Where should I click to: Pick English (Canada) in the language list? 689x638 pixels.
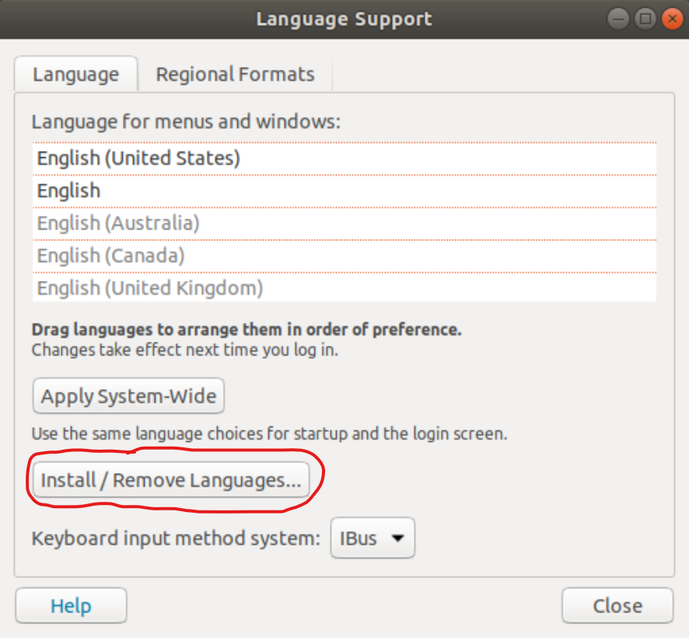pos(110,256)
